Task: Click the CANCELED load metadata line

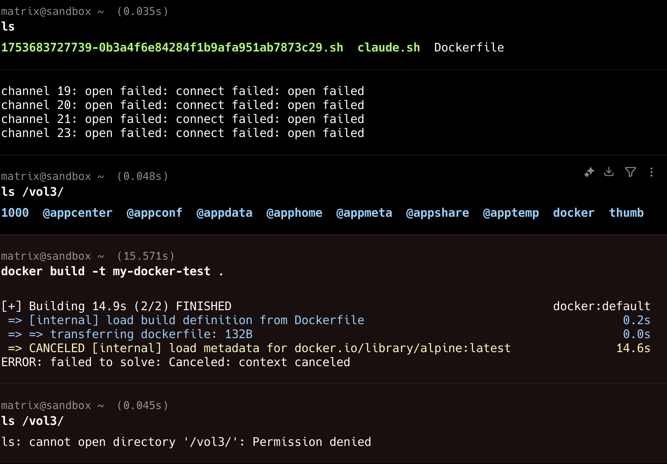Action: 269,348
